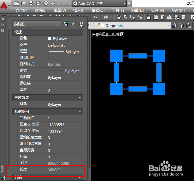Image resolution: width=194 pixels, height=181 pixels.
Task: Click the [-] viewport control
Action: tap(94, 35)
